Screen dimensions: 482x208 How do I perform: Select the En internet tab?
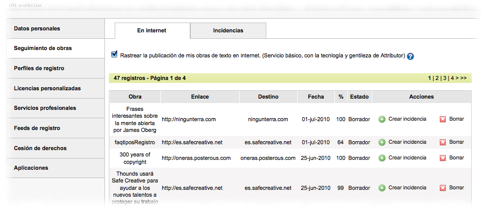152,30
